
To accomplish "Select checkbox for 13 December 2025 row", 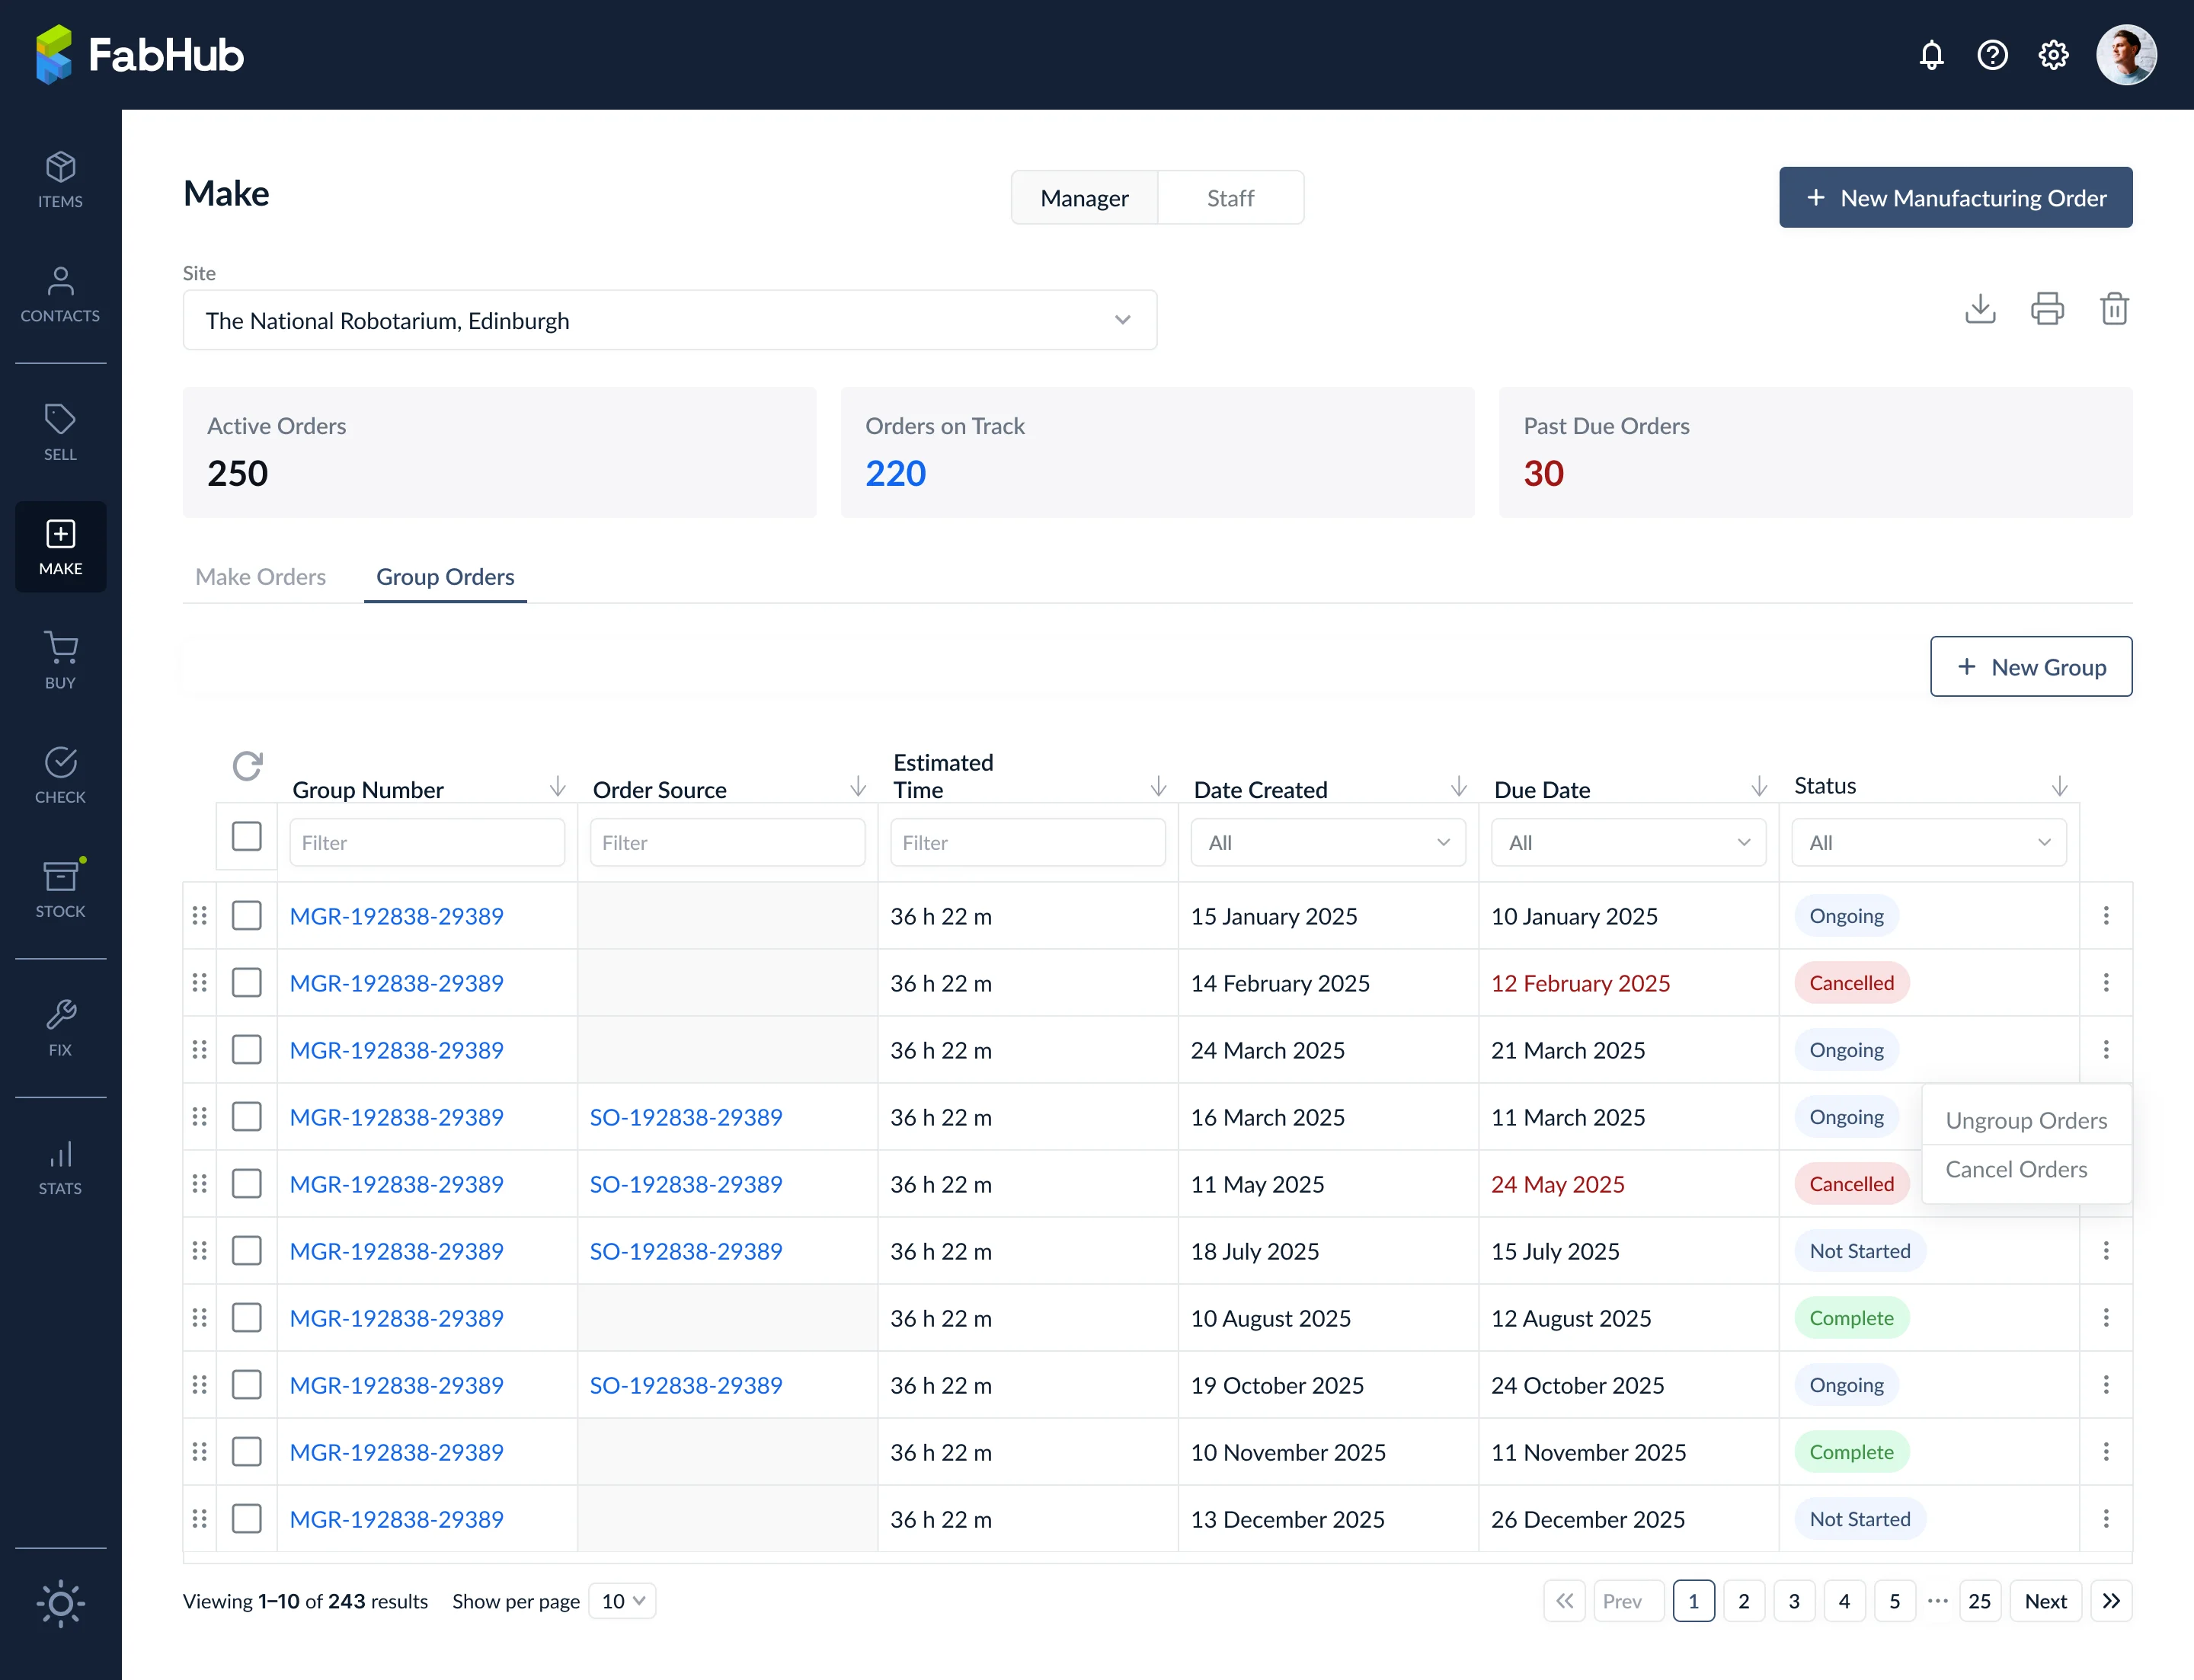I will pos(246,1518).
